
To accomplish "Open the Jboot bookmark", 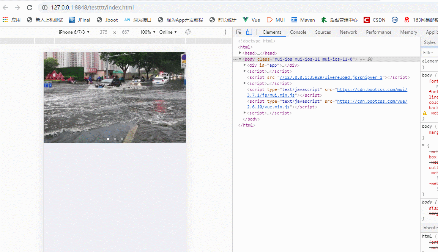I will click(107, 20).
